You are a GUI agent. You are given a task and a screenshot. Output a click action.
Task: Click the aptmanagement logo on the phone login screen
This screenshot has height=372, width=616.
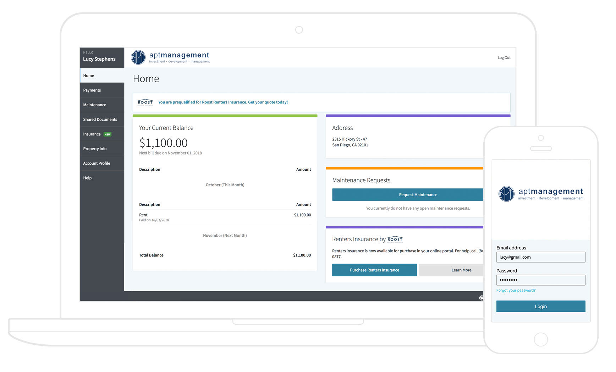click(541, 194)
